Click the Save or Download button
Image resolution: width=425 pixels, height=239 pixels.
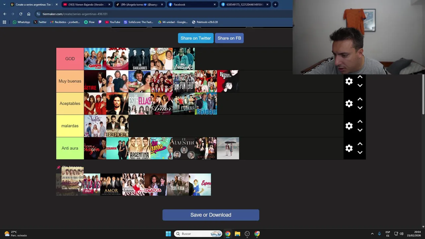[x=211, y=215]
